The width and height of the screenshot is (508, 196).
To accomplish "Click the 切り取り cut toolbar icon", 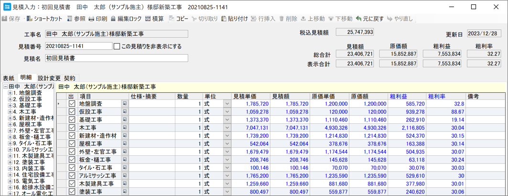I will pos(194,19).
